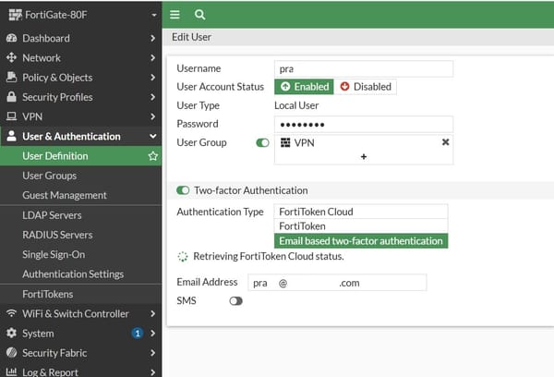Image resolution: width=554 pixels, height=377 pixels.
Task: Open User Groups menu item
Action: click(81, 176)
